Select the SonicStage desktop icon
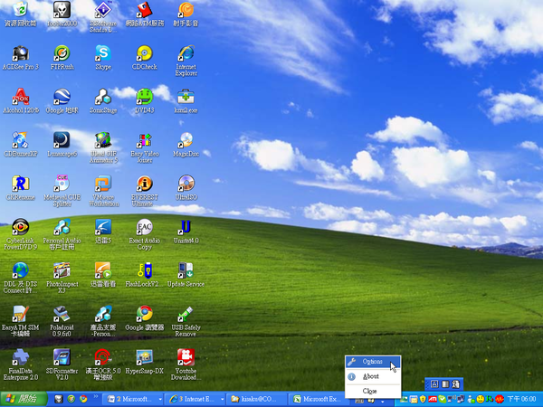Image resolution: width=543 pixels, height=407 pixels. [103, 101]
